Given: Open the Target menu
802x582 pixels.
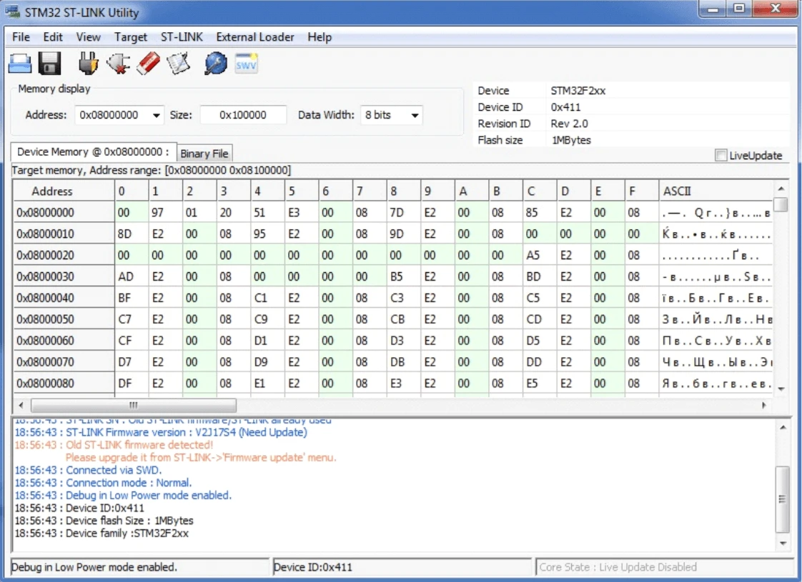Looking at the screenshot, I should coord(130,37).
